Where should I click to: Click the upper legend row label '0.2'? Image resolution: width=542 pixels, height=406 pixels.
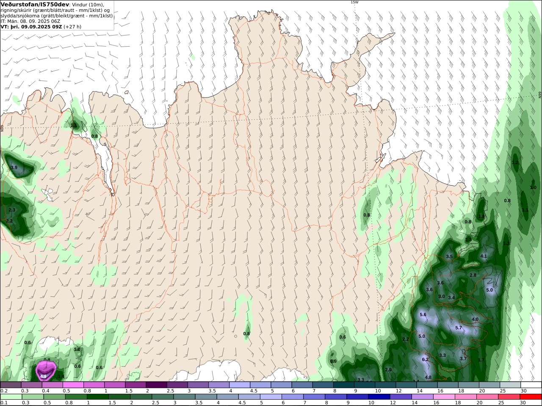pyautogui.click(x=4, y=391)
